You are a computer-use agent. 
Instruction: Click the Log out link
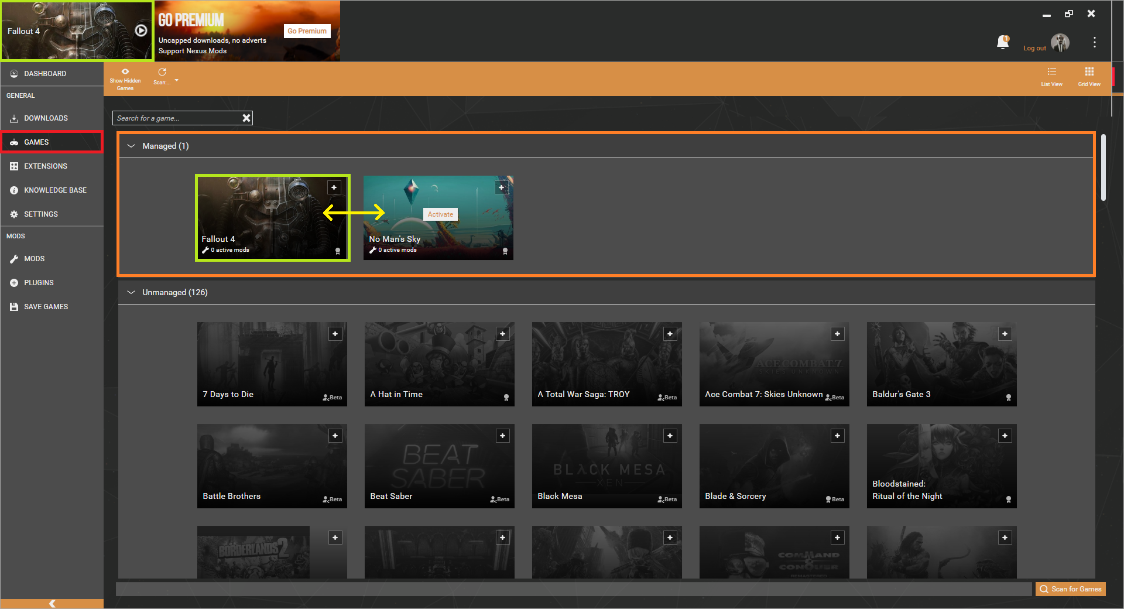[x=1034, y=48]
